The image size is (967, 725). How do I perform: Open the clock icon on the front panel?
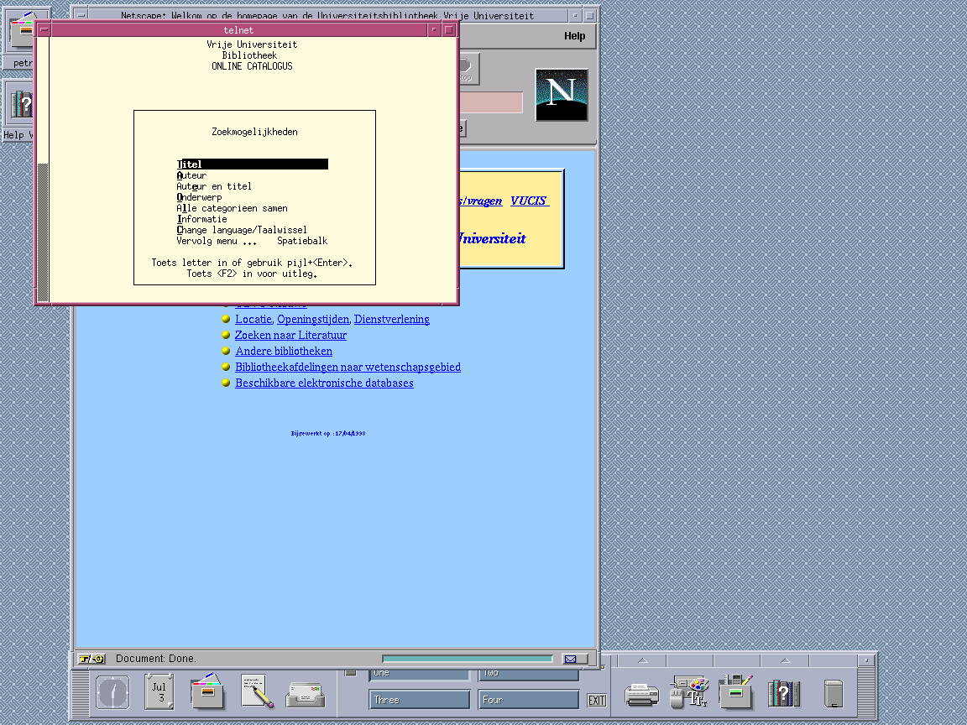pos(112,691)
